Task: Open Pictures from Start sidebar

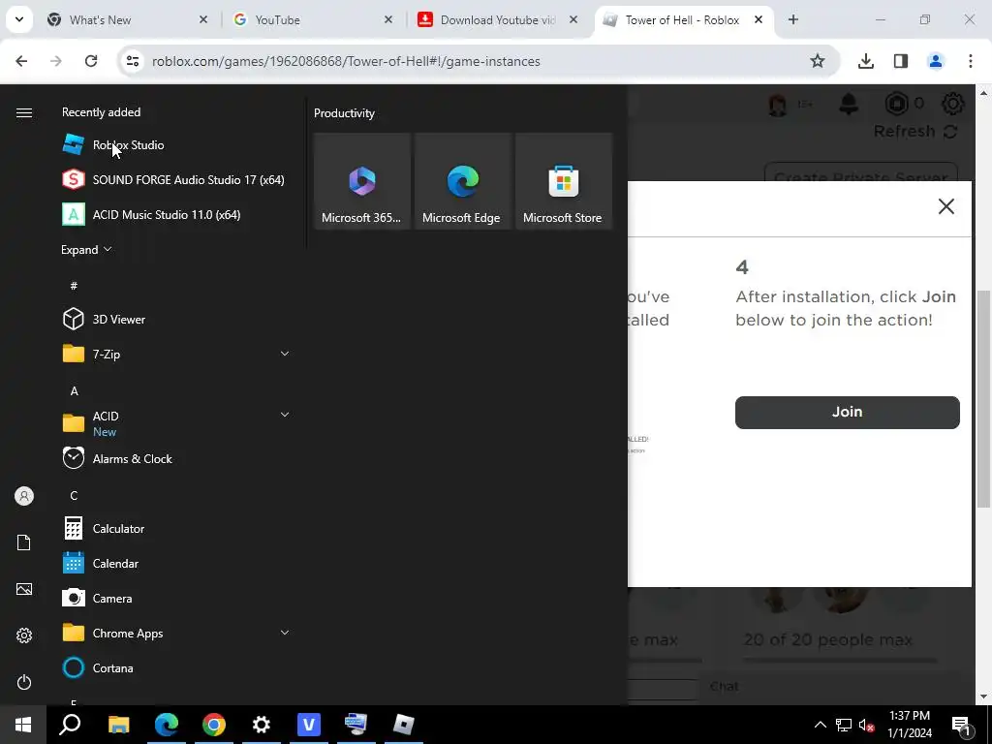Action: coord(24,589)
